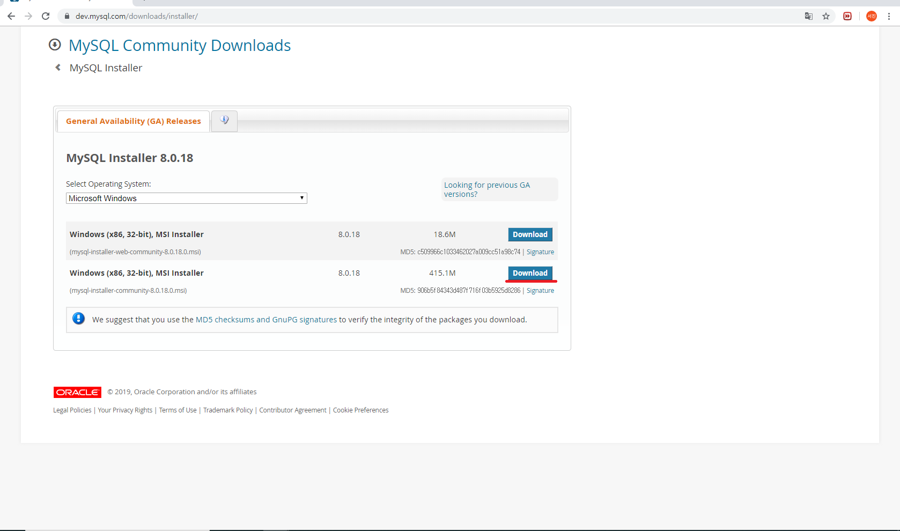Image resolution: width=900 pixels, height=531 pixels.
Task: Click the file name mysql-installer-community-8.0.18.0.msi
Action: [128, 291]
